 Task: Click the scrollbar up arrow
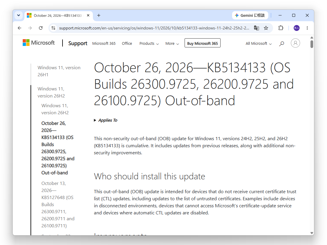312,37
